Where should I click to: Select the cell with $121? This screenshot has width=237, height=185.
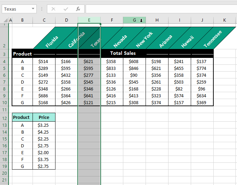89,103
